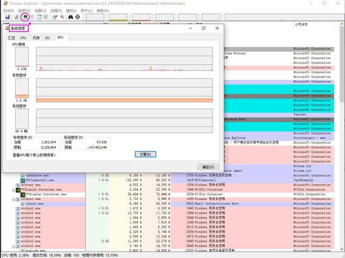Click the 公司名称 column header
The width and height of the screenshot is (345, 258).
[x=301, y=24]
